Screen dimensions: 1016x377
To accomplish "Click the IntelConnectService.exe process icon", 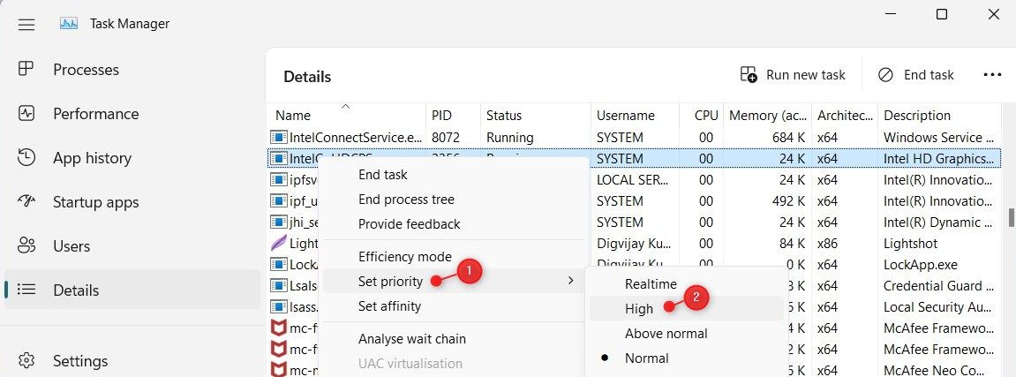I will pyautogui.click(x=279, y=138).
